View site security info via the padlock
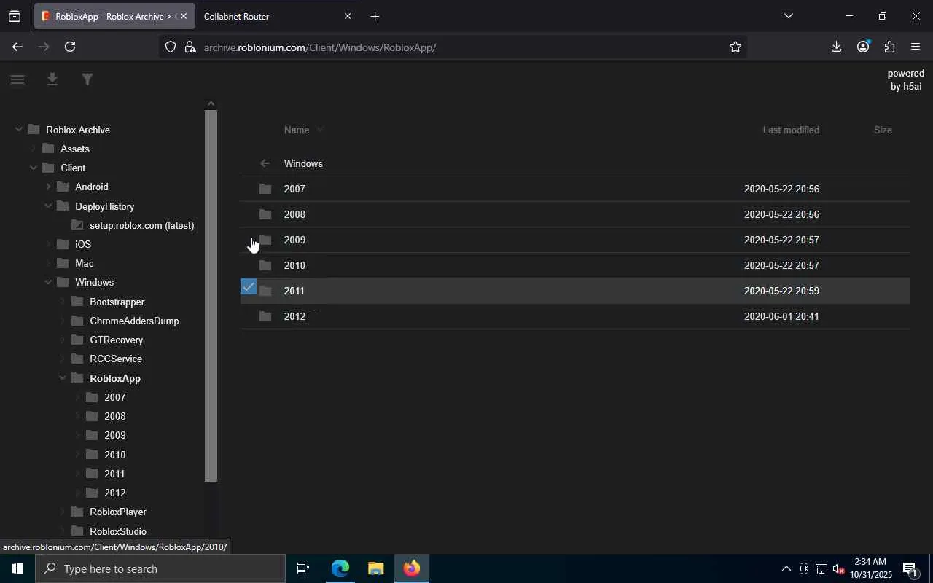 [190, 47]
